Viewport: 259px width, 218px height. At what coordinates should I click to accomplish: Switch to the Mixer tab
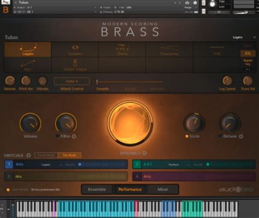(x=163, y=190)
